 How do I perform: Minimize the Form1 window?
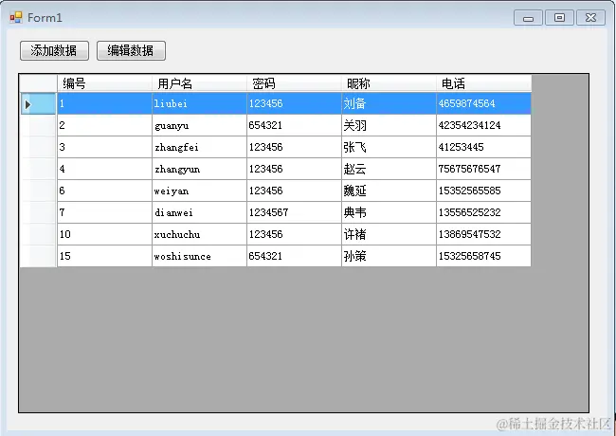coord(528,18)
